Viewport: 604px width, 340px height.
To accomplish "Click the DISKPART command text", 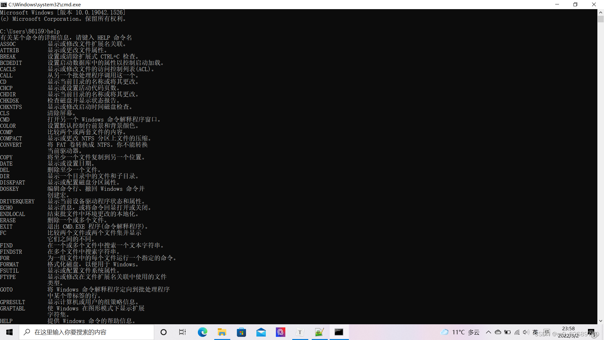I will coord(13,183).
